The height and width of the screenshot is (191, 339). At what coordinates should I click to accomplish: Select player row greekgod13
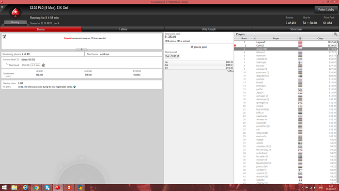click(285, 103)
